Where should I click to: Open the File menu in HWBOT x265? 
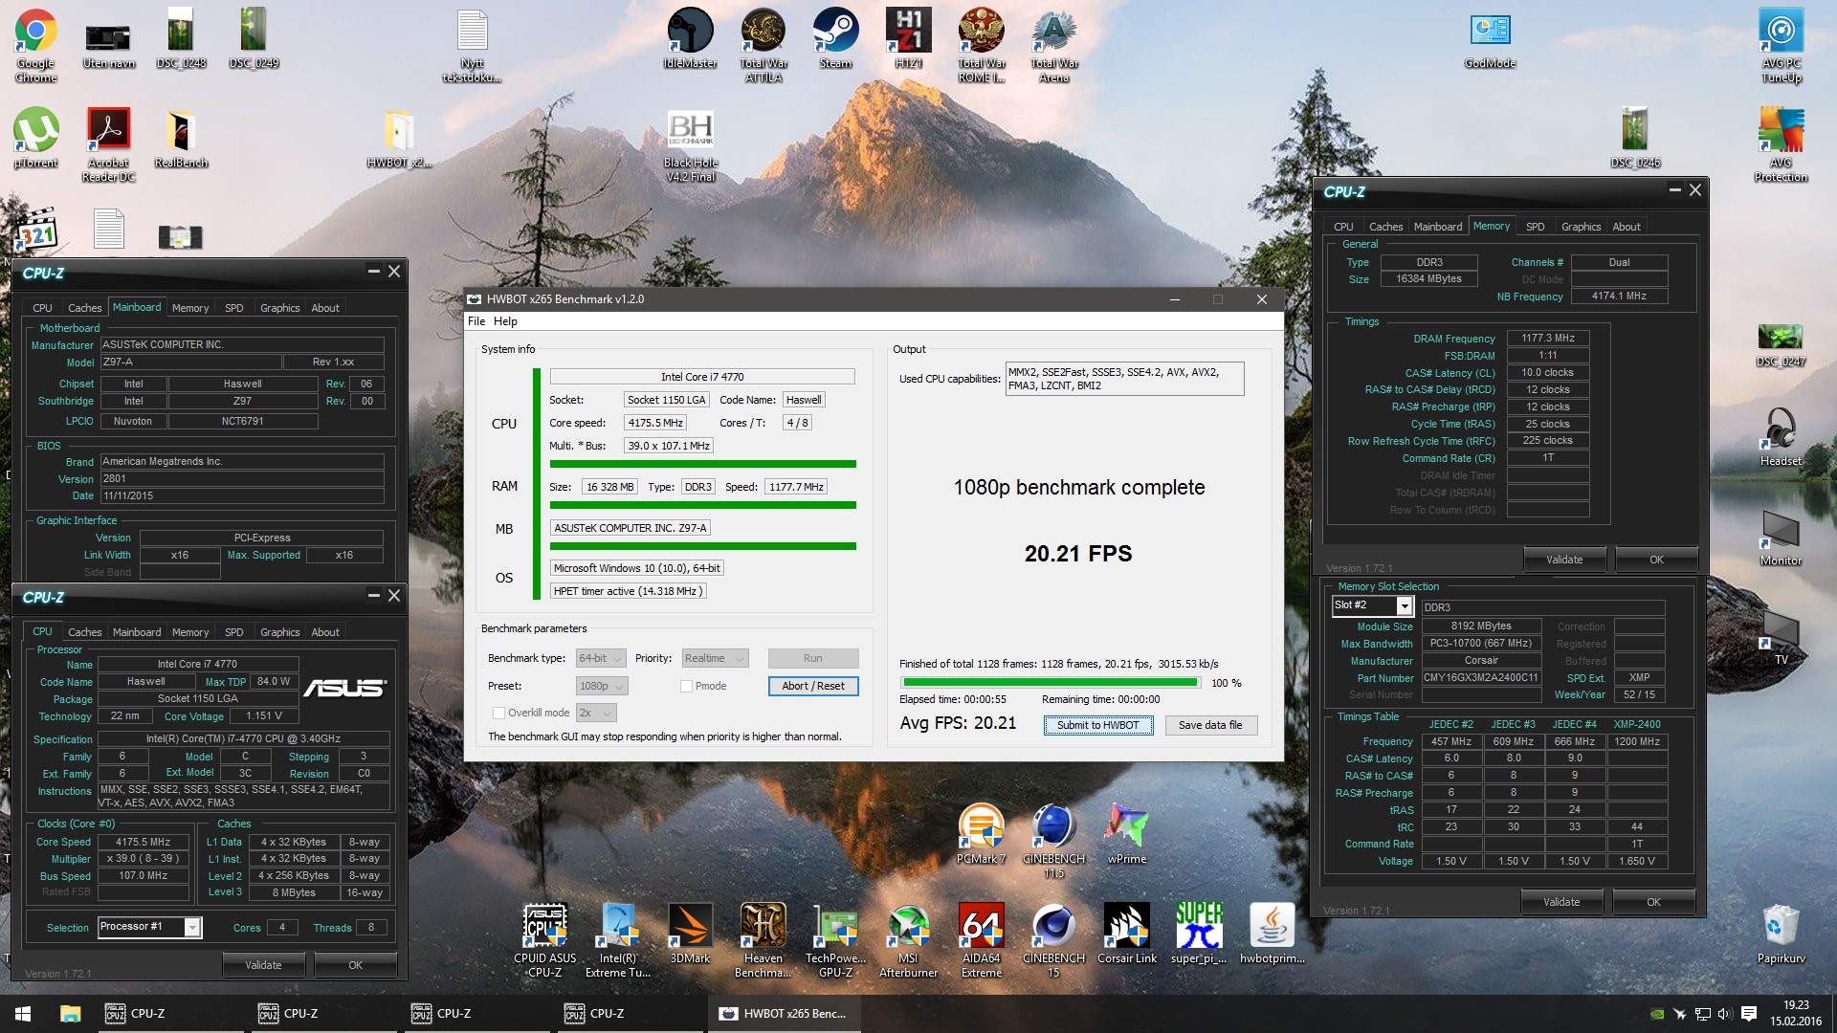point(476,321)
